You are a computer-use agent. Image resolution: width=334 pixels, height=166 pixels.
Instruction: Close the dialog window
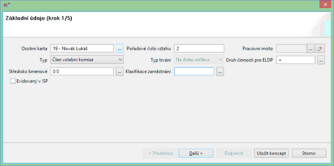coord(325,4)
